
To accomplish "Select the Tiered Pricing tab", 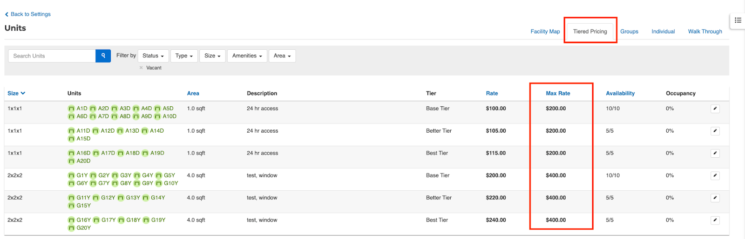I will [x=590, y=32].
